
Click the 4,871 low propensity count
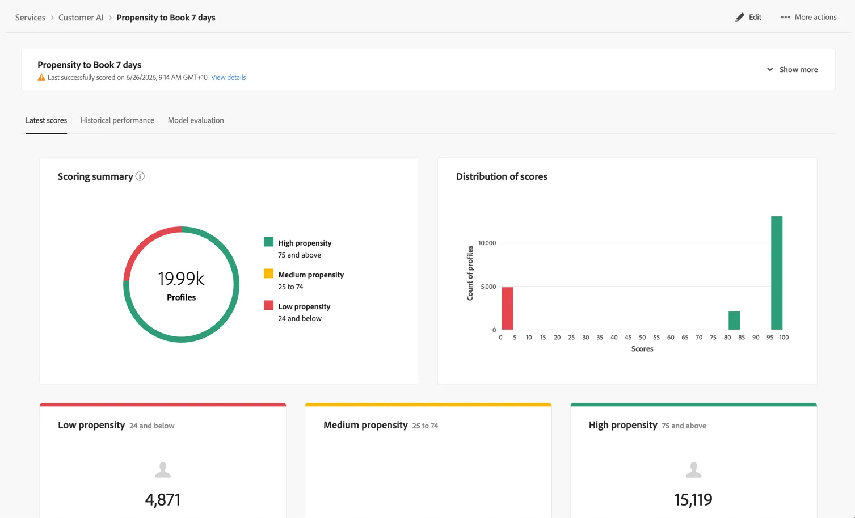pyautogui.click(x=163, y=499)
